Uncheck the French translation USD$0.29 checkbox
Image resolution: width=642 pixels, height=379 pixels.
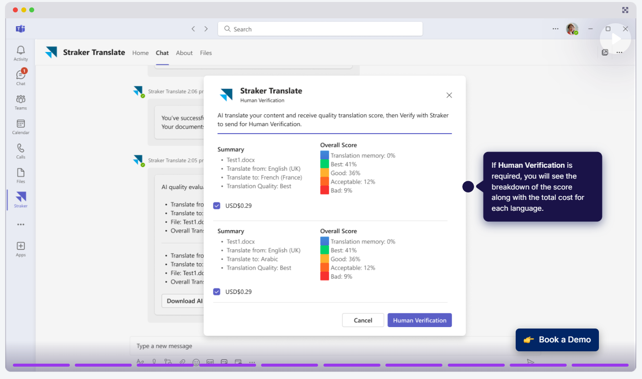pyautogui.click(x=216, y=205)
